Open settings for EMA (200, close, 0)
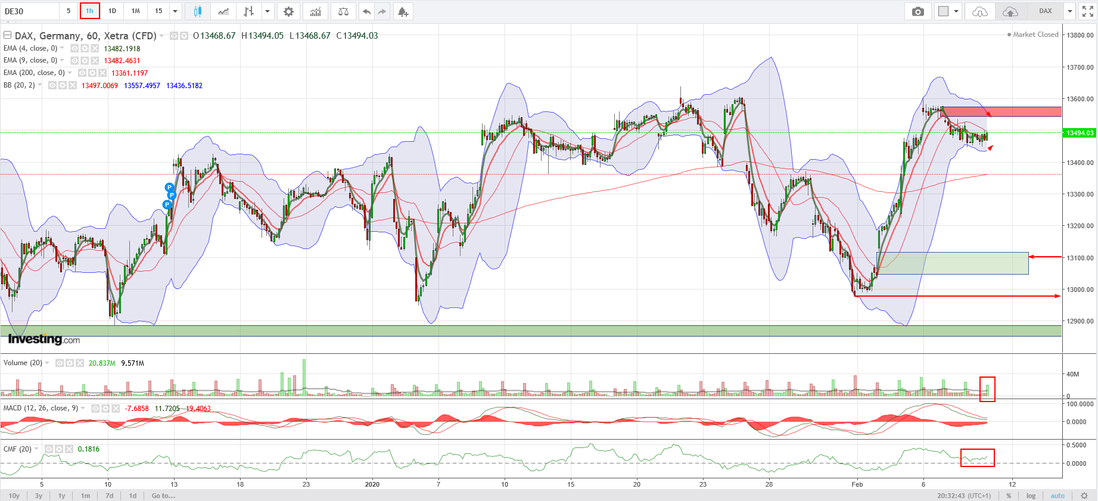Viewport: 1098px width, 501px height. click(x=92, y=73)
